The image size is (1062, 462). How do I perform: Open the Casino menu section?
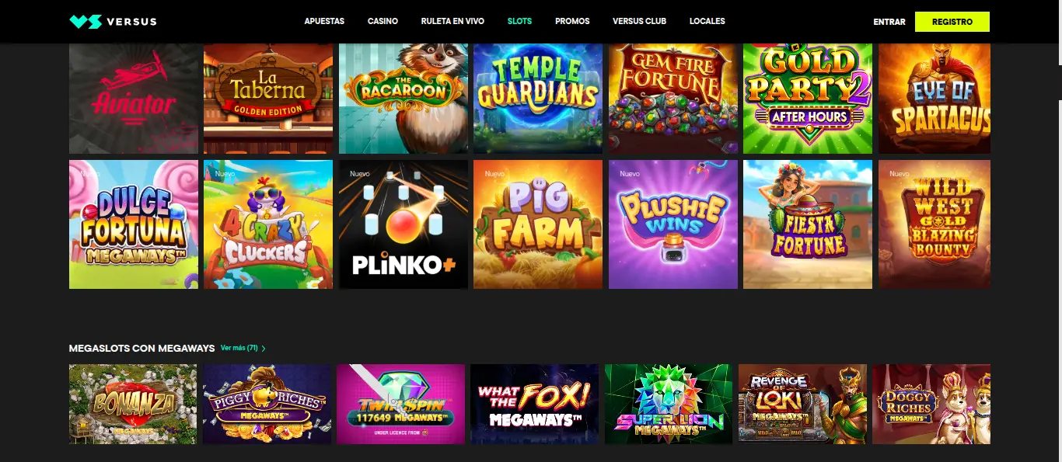(383, 21)
